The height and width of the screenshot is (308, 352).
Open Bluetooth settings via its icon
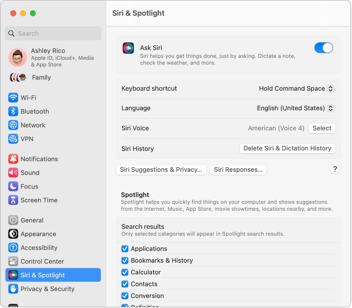coord(13,111)
